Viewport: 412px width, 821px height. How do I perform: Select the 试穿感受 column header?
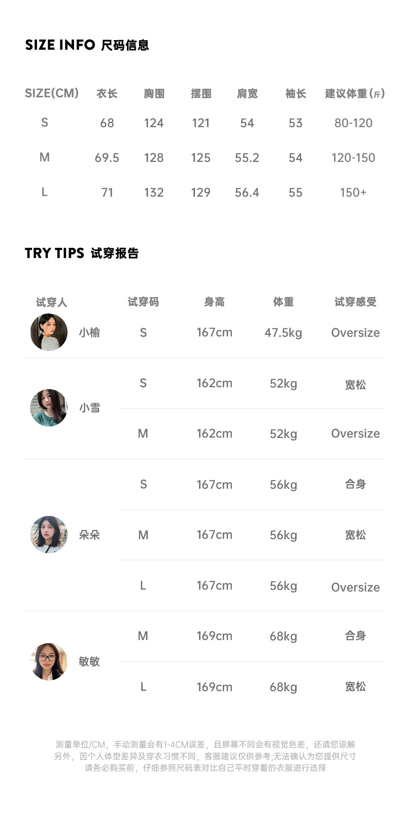point(355,302)
